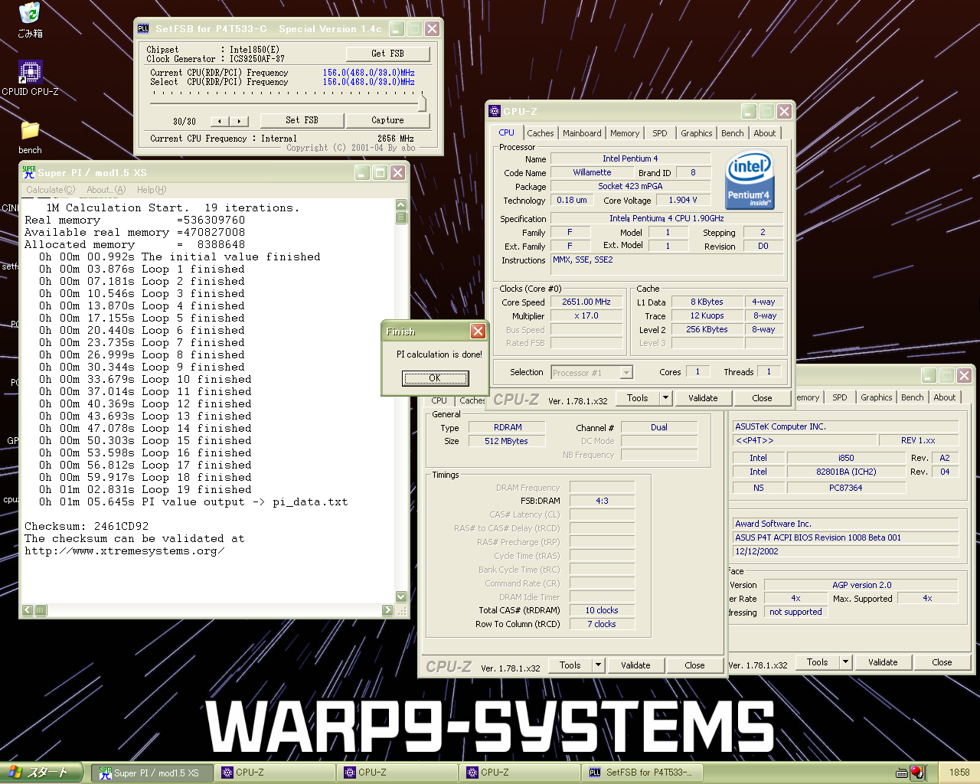Switch to third CPU-Z taskbar button
Screen dimensions: 980x784
[x=519, y=773]
